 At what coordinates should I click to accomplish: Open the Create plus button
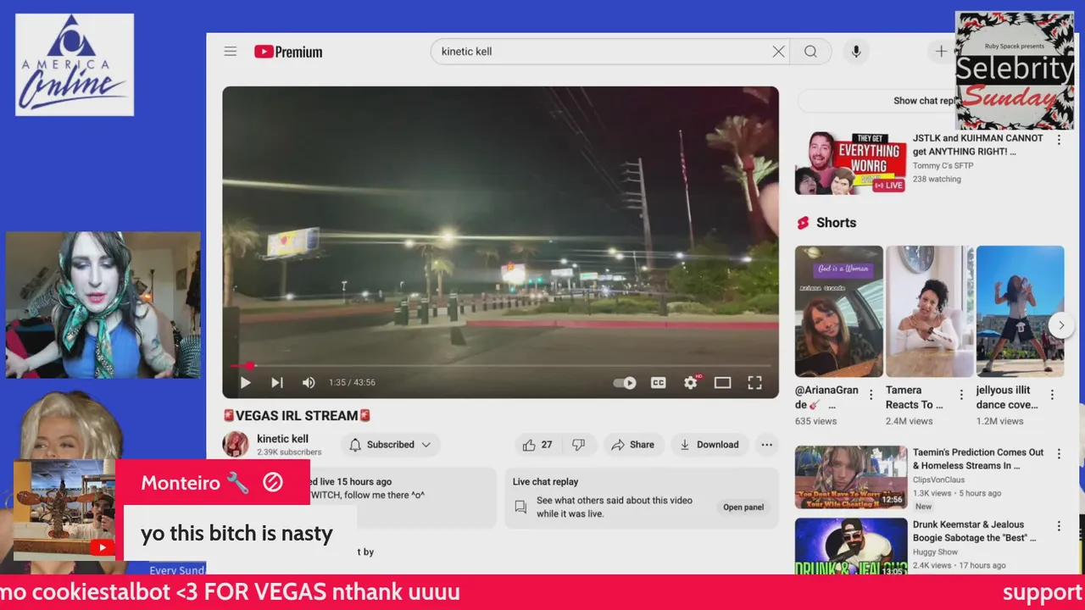[x=941, y=52]
